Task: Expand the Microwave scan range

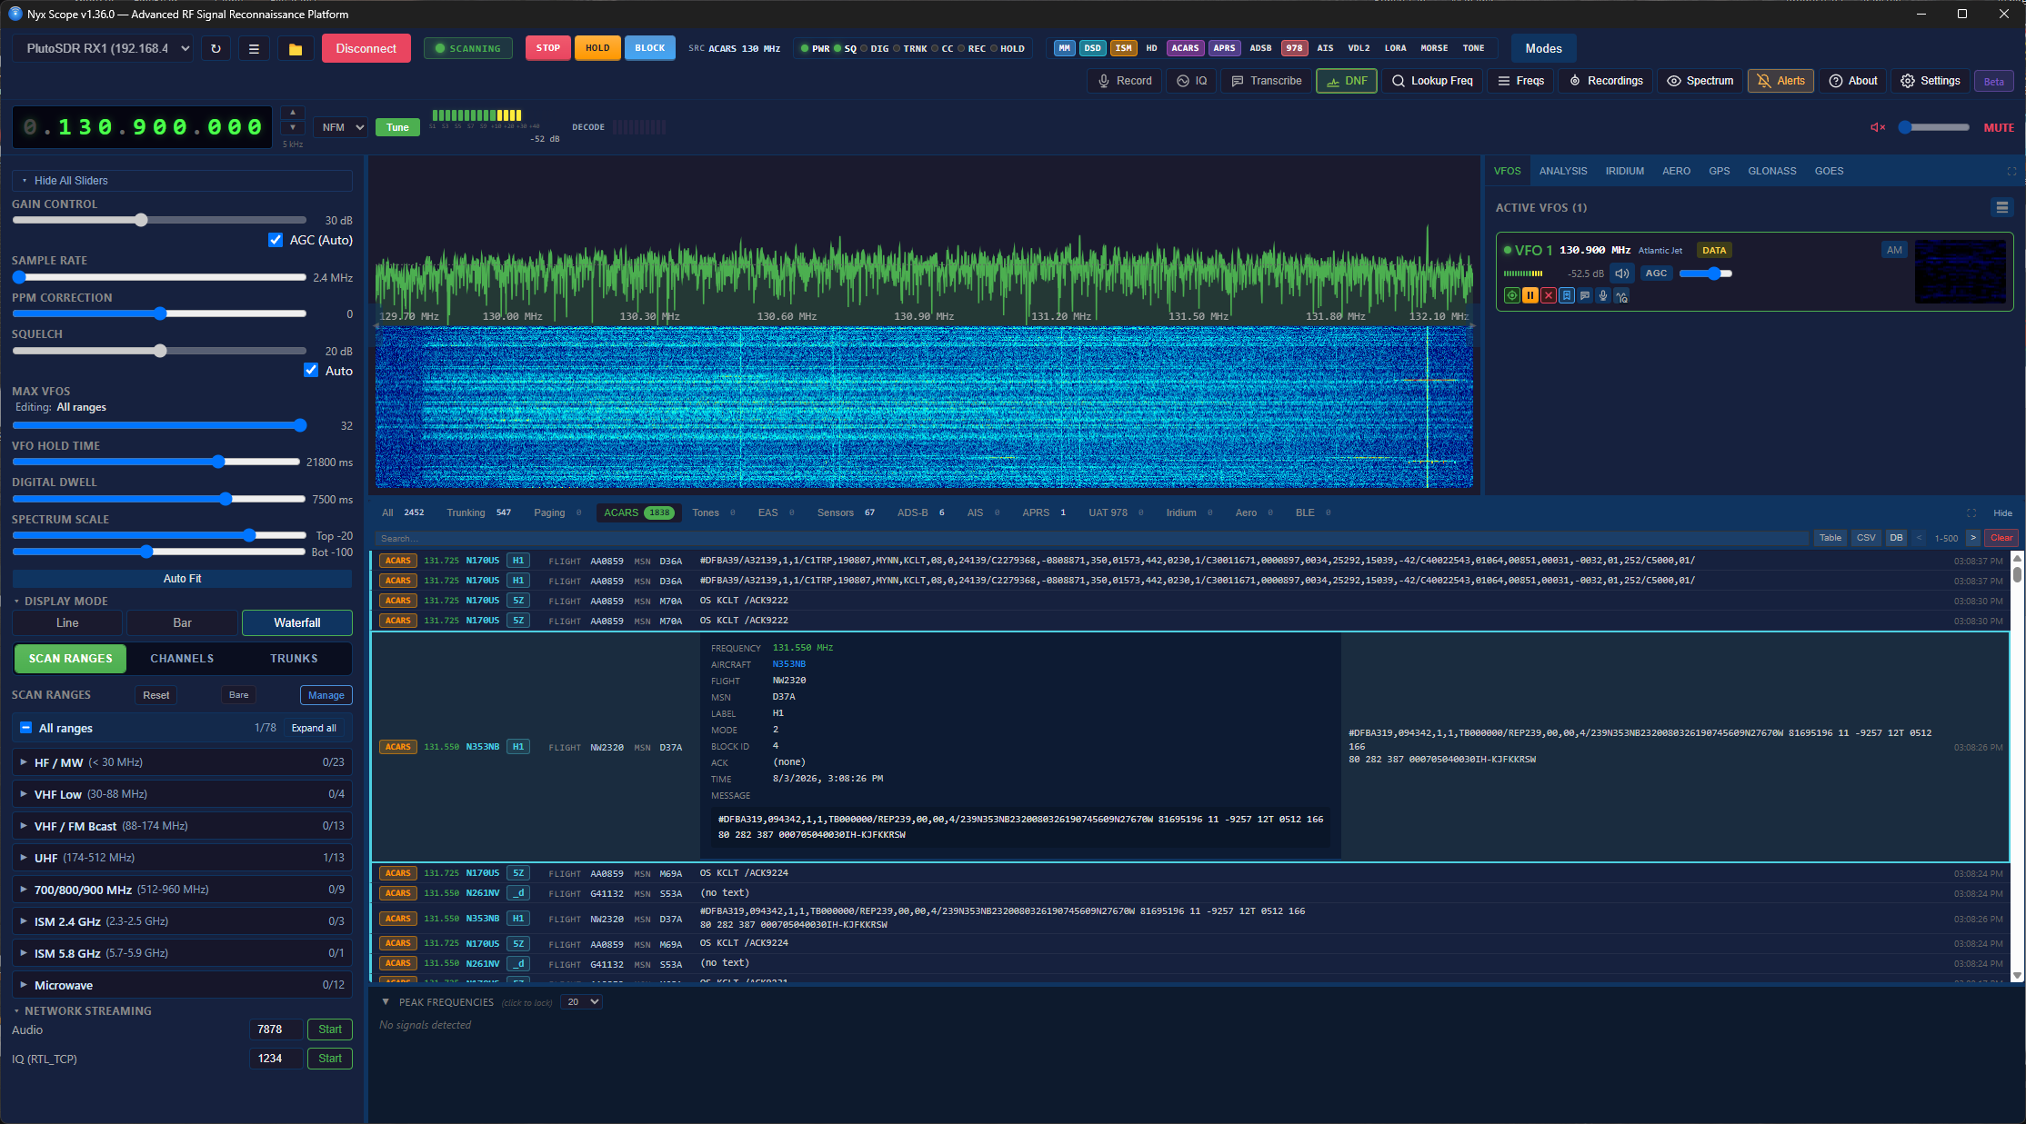Action: click(x=182, y=985)
